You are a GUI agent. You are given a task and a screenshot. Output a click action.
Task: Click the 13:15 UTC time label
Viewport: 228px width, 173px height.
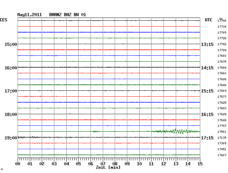pyautogui.click(x=207, y=44)
